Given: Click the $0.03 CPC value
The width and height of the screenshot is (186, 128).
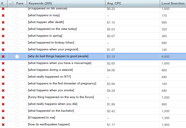Looking at the screenshot, I should pos(111,29).
